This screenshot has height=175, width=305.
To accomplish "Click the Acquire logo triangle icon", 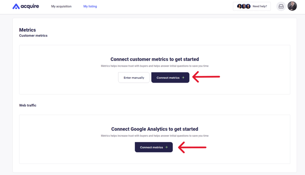I will tap(16, 6).
